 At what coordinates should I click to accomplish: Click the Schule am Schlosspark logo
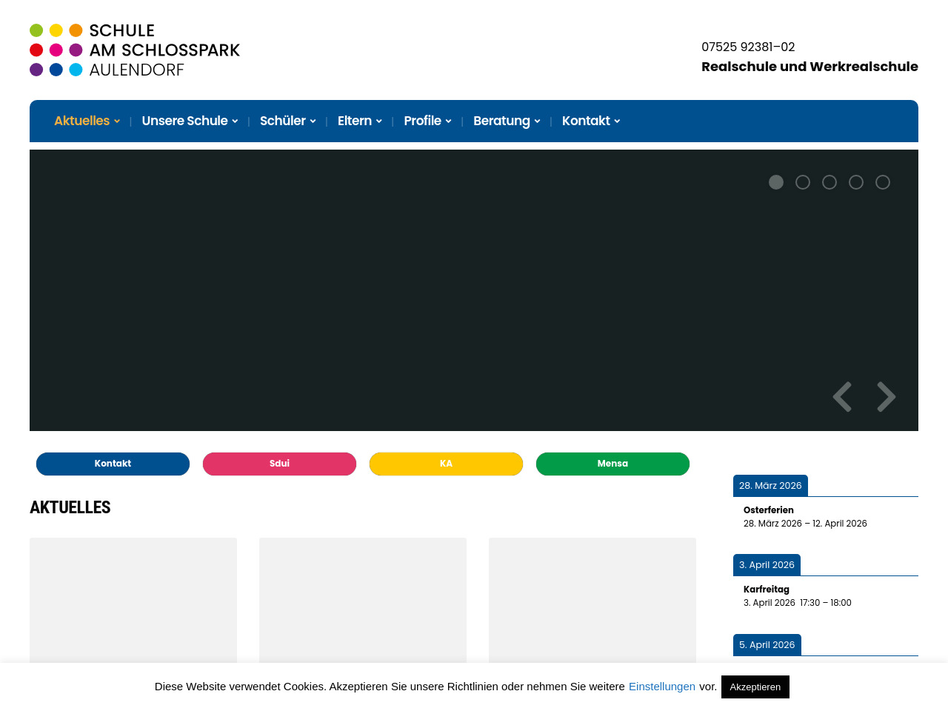coord(135,50)
